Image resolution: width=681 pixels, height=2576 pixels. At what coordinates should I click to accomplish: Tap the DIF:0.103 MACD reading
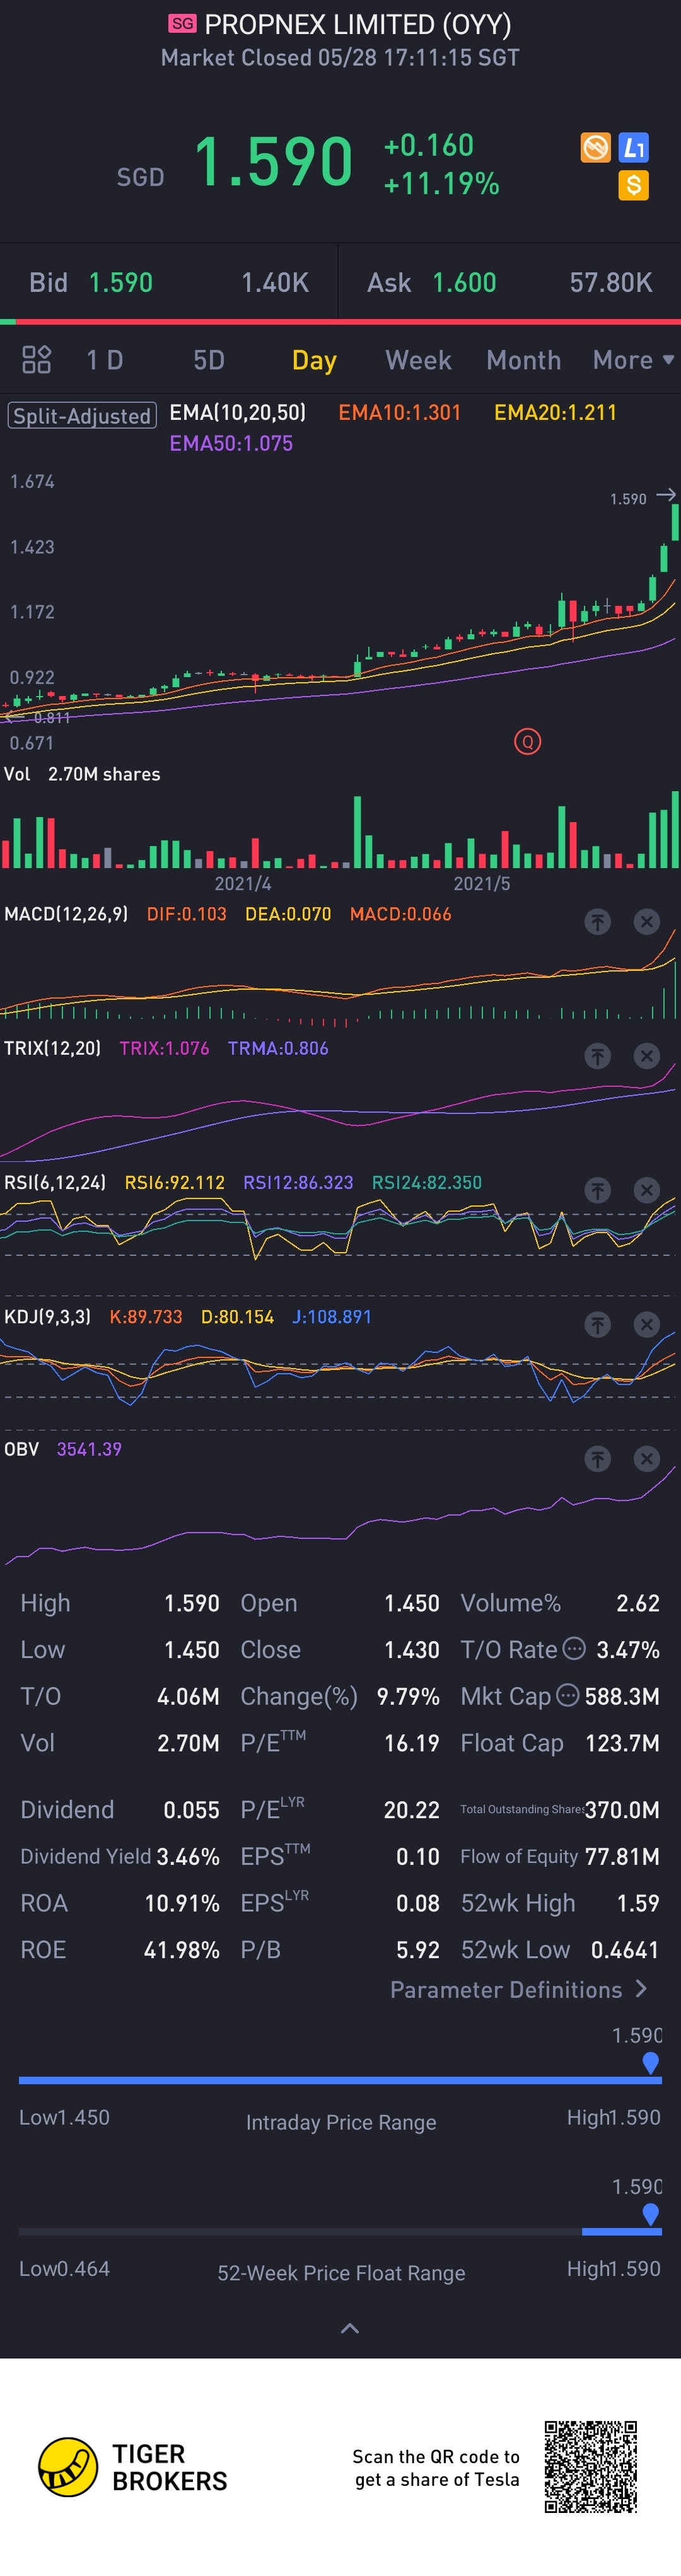click(187, 914)
